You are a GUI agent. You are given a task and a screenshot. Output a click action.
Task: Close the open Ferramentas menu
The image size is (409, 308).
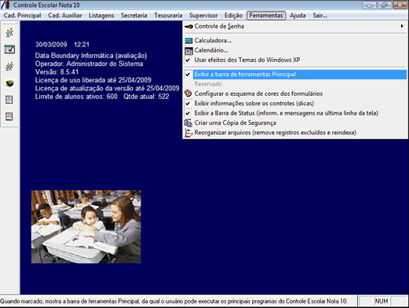[x=266, y=16]
